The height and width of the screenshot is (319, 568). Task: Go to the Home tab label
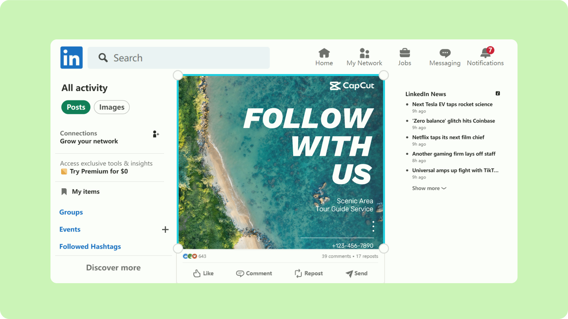pos(324,63)
